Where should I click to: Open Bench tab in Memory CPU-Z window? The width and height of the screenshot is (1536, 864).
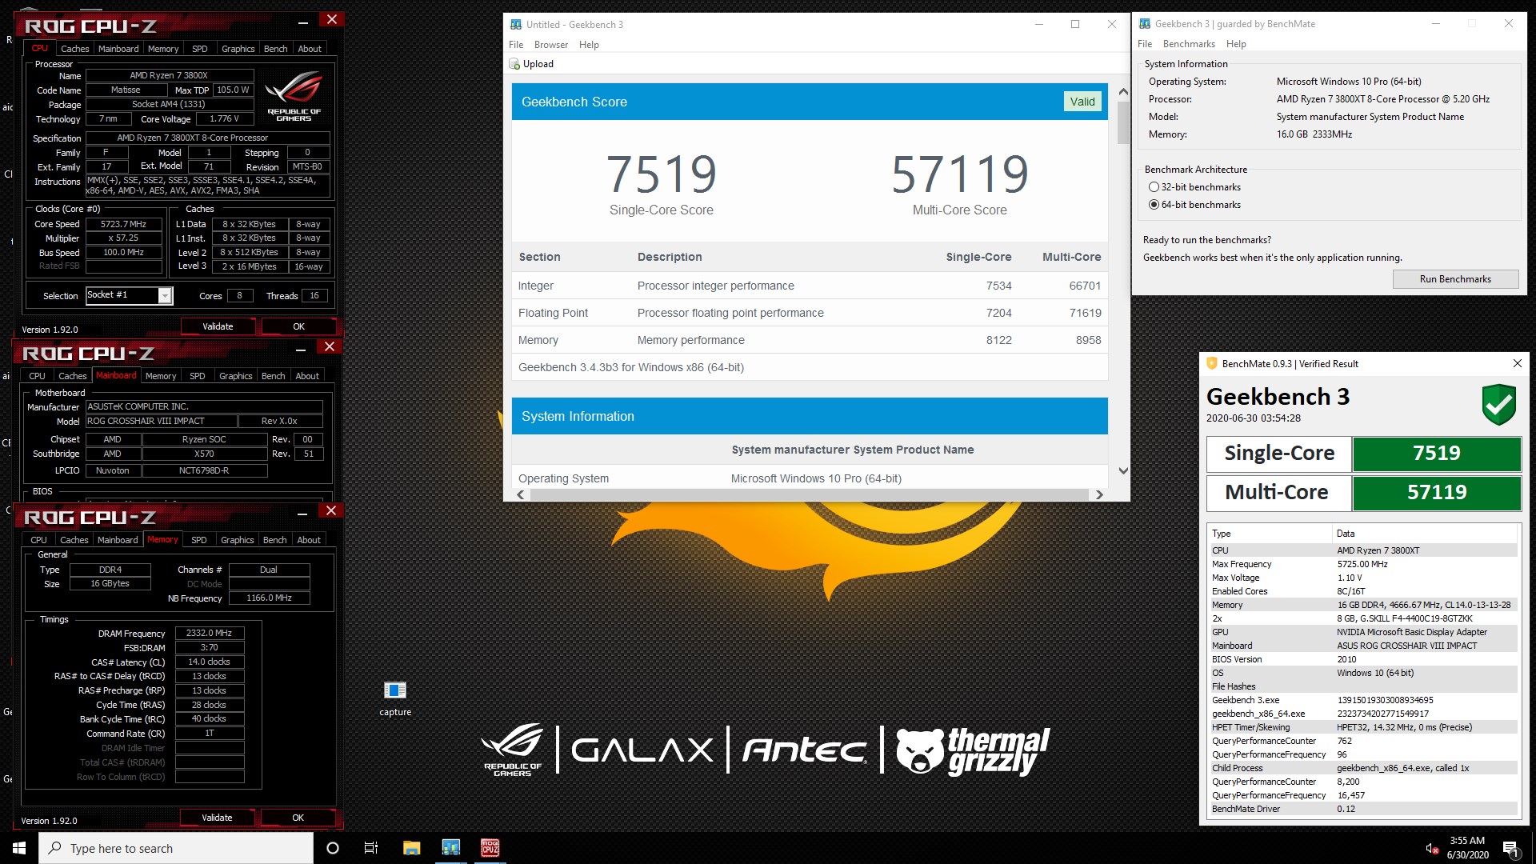coord(274,540)
